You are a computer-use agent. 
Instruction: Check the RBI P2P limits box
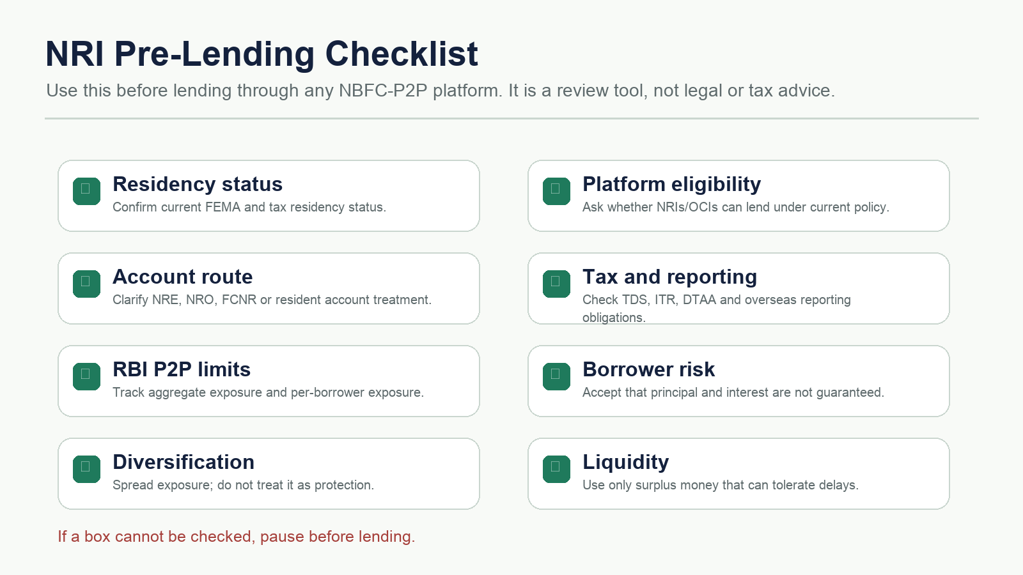click(x=86, y=376)
